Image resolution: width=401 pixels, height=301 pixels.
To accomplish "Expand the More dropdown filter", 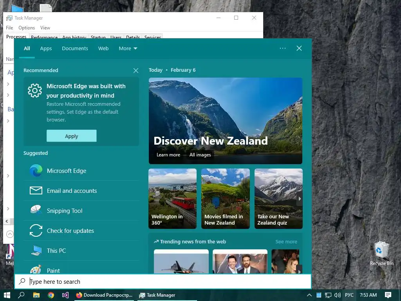I will [128, 48].
